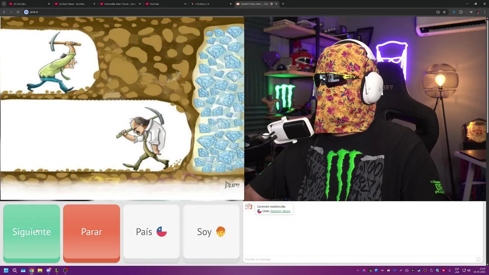
Task: Open the Windows Start menu
Action: coord(6,270)
